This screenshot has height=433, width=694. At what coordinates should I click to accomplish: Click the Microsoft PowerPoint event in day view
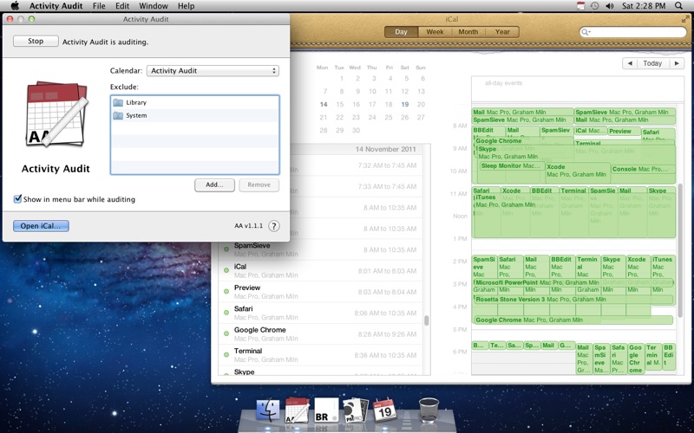tap(573, 282)
